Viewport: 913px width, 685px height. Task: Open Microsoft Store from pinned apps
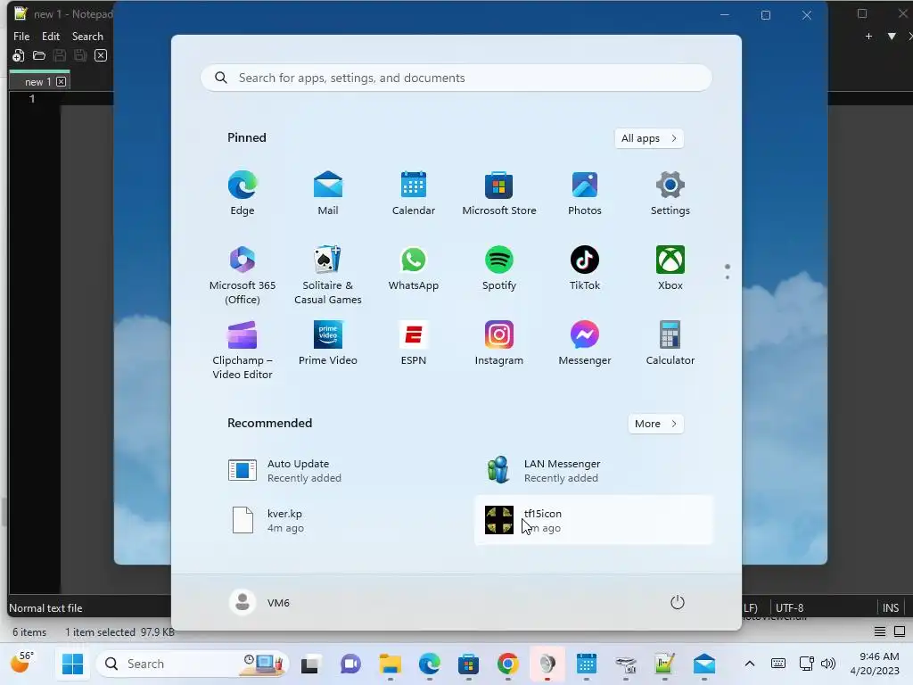pyautogui.click(x=499, y=194)
